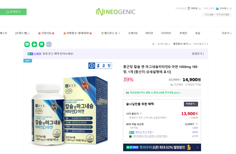Open more sharing options ellipsis icon
This screenshot has height=154, width=236.
pyautogui.click(x=49, y=44)
